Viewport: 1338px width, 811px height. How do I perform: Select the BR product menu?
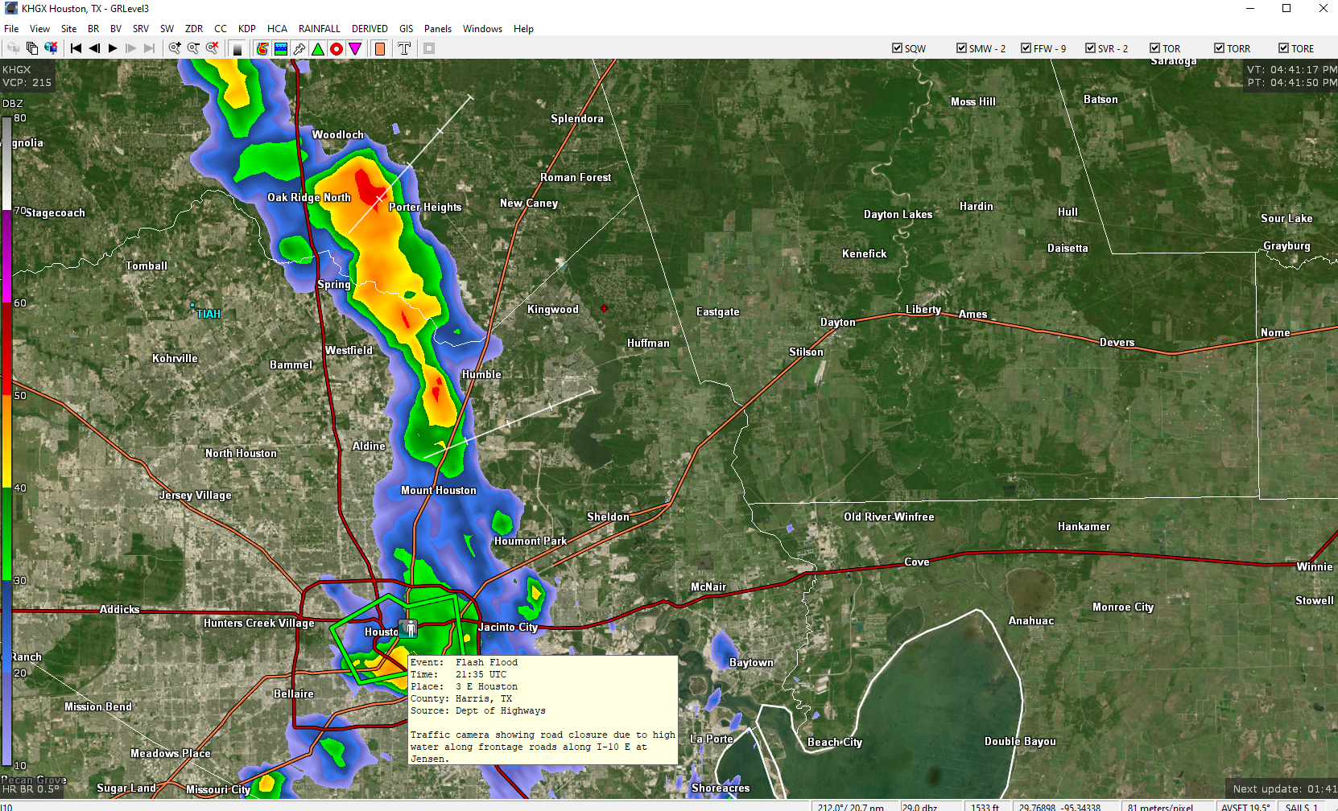pyautogui.click(x=93, y=29)
